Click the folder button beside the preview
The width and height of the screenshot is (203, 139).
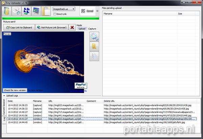pos(94,46)
